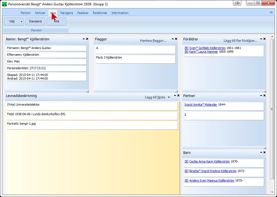Click the (B) link before Sven* Gottlieb

tap(187, 48)
